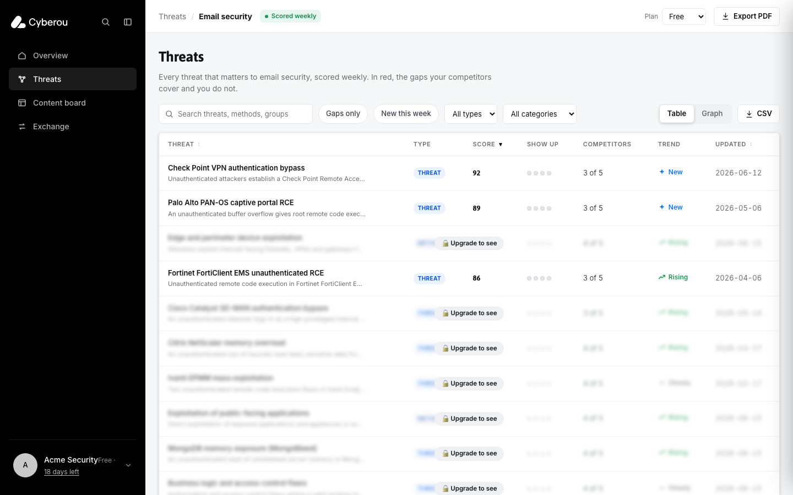Sort by Updated column header
This screenshot has height=495, width=793.
pyautogui.click(x=734, y=144)
